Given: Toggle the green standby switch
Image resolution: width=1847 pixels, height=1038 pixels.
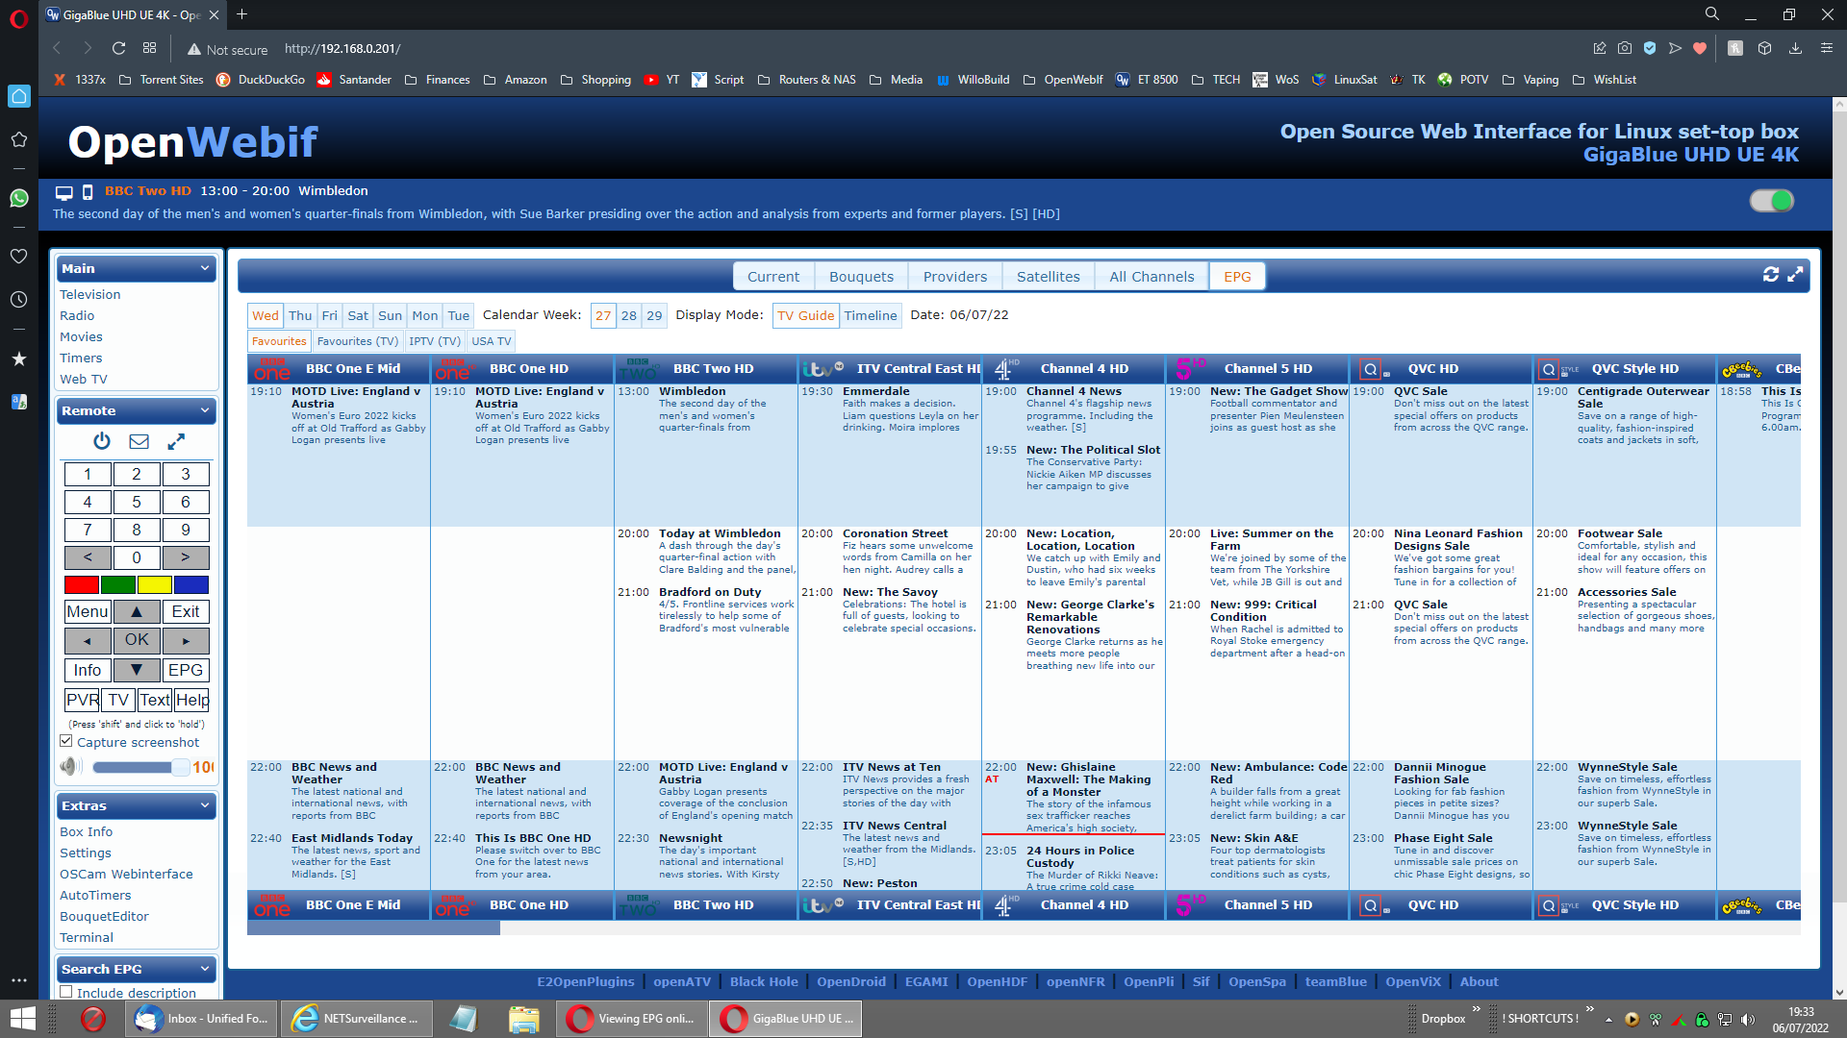Looking at the screenshot, I should point(1771,201).
